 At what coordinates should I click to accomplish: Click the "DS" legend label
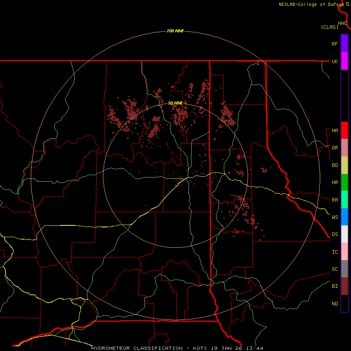click(x=335, y=234)
